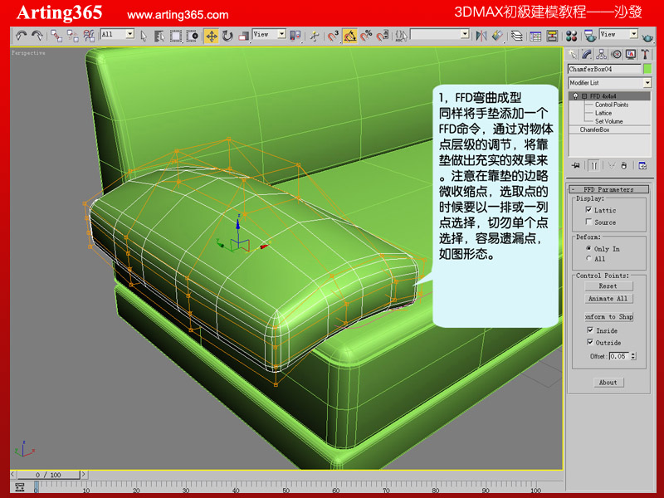Select Set Volume sub-object level
This screenshot has width=664, height=498.
(608, 121)
